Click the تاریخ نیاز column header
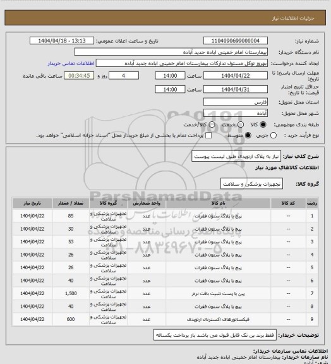The width and height of the screenshot is (331, 364). [x=32, y=203]
